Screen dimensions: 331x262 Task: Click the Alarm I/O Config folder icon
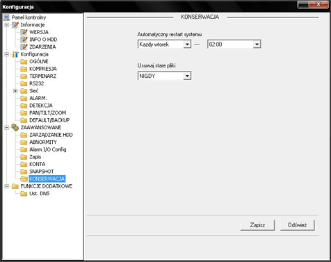[24, 149]
